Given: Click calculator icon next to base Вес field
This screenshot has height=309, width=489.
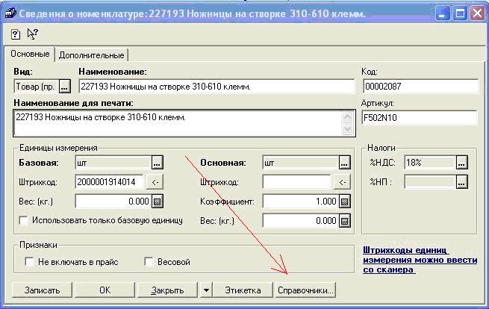Looking at the screenshot, I should coord(157,202).
